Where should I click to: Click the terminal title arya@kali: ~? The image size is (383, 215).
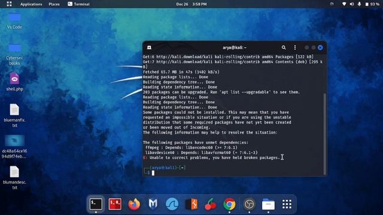click(x=235, y=48)
